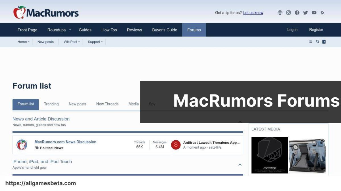Open the Antitrust Lawsuit Threatens App thread
This screenshot has width=341, height=191.
click(x=212, y=143)
